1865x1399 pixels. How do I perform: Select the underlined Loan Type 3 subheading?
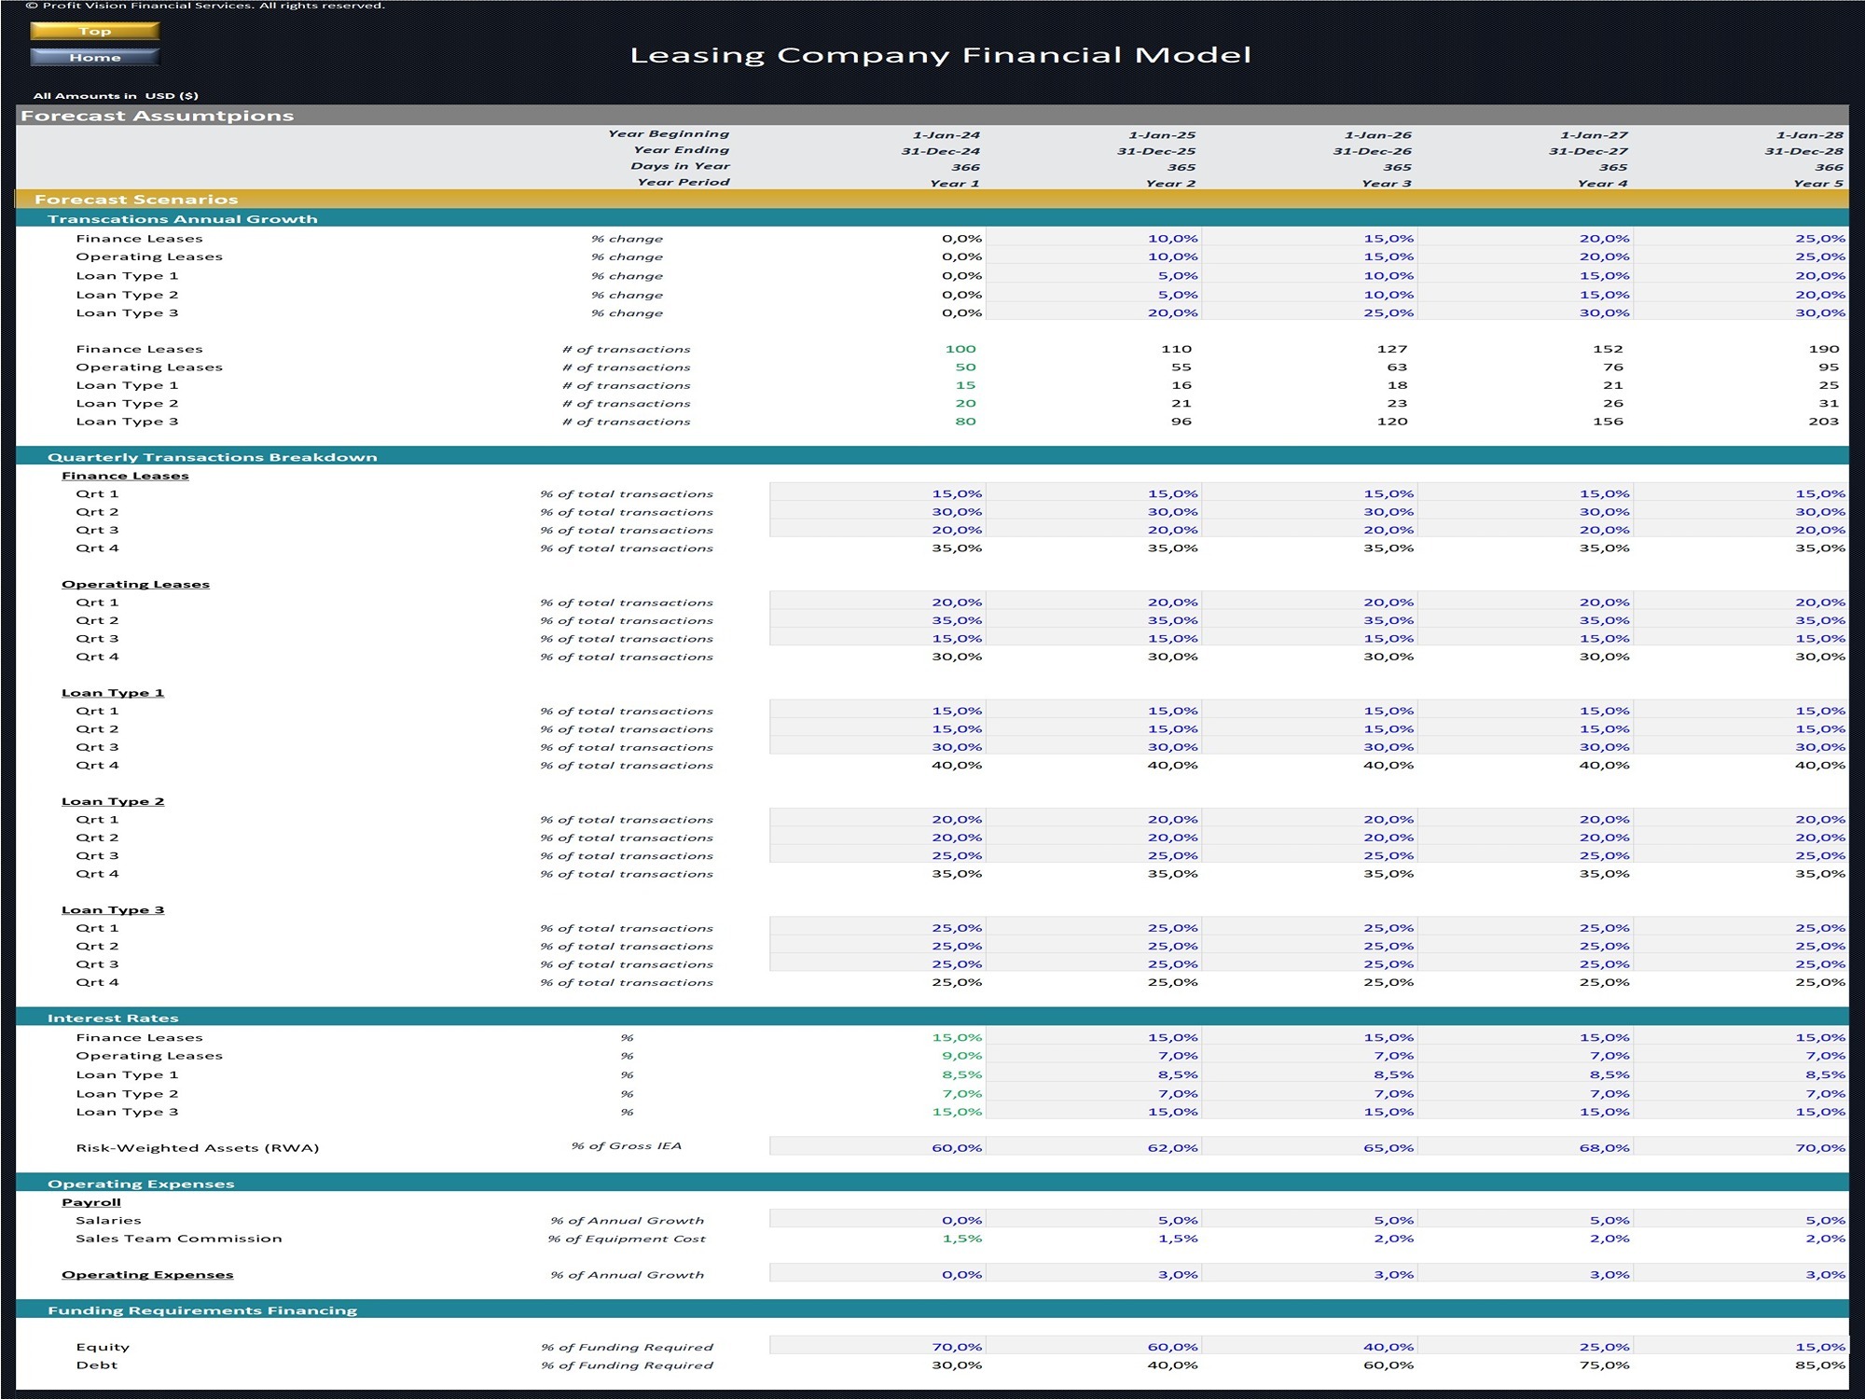point(113,910)
